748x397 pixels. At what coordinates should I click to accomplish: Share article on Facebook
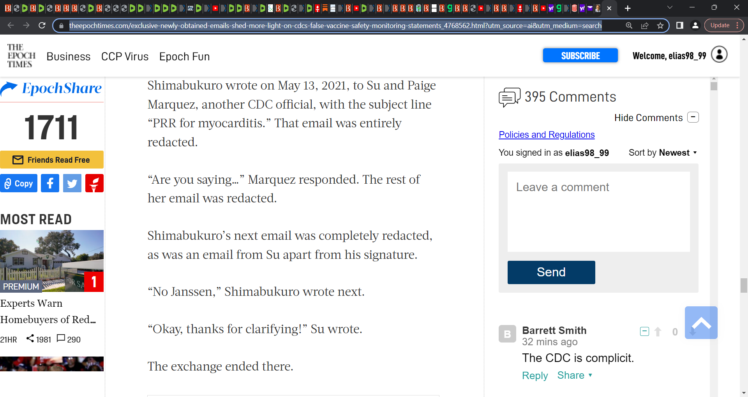(x=50, y=183)
